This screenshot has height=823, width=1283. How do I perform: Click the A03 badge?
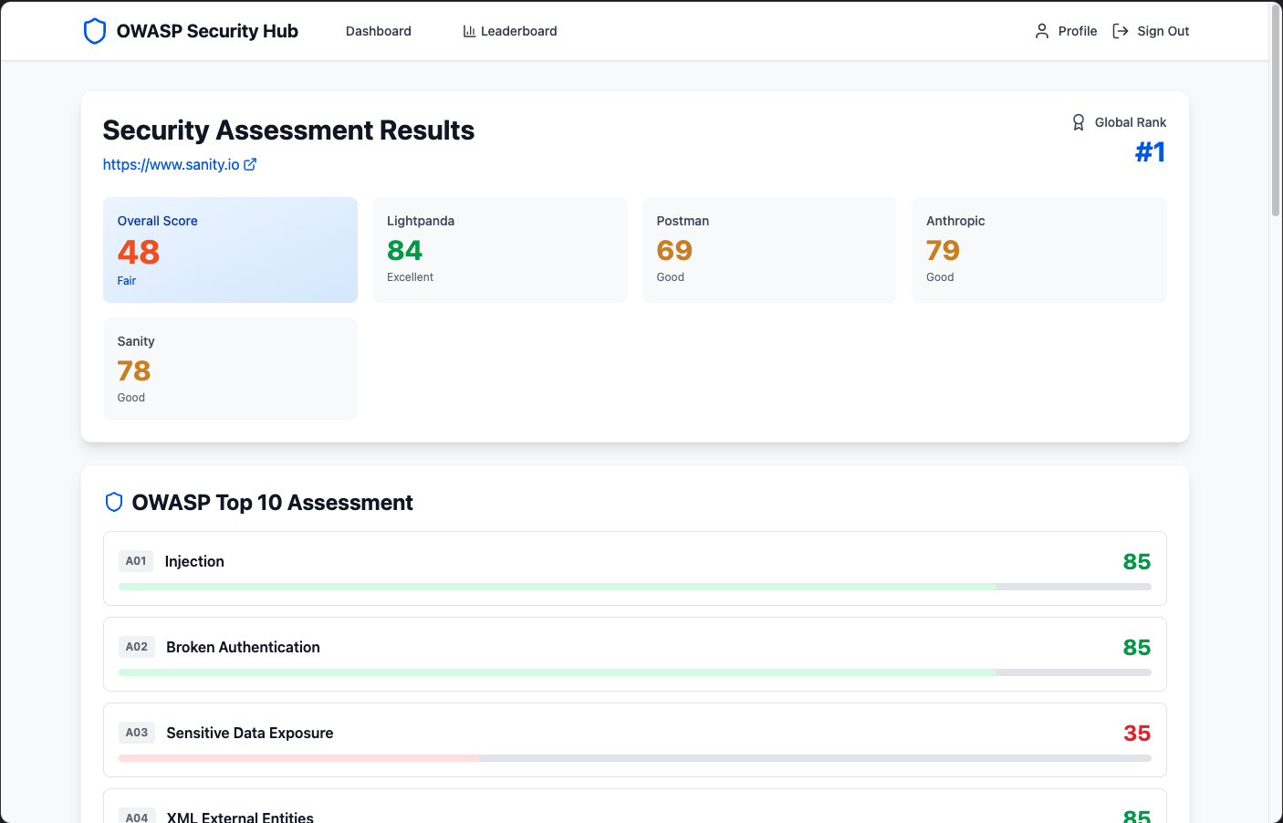coord(137,733)
